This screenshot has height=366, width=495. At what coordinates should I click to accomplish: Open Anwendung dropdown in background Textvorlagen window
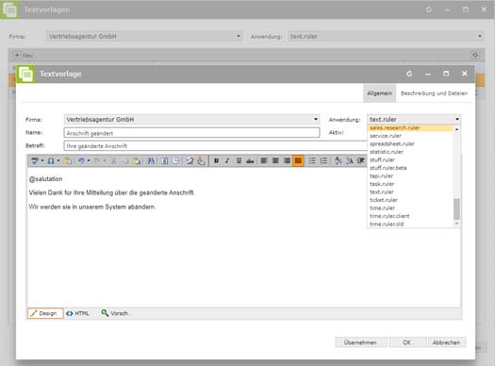click(x=480, y=36)
